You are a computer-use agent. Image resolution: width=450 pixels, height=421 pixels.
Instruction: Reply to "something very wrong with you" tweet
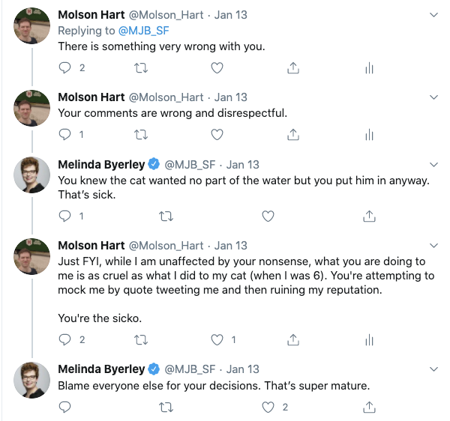(65, 67)
